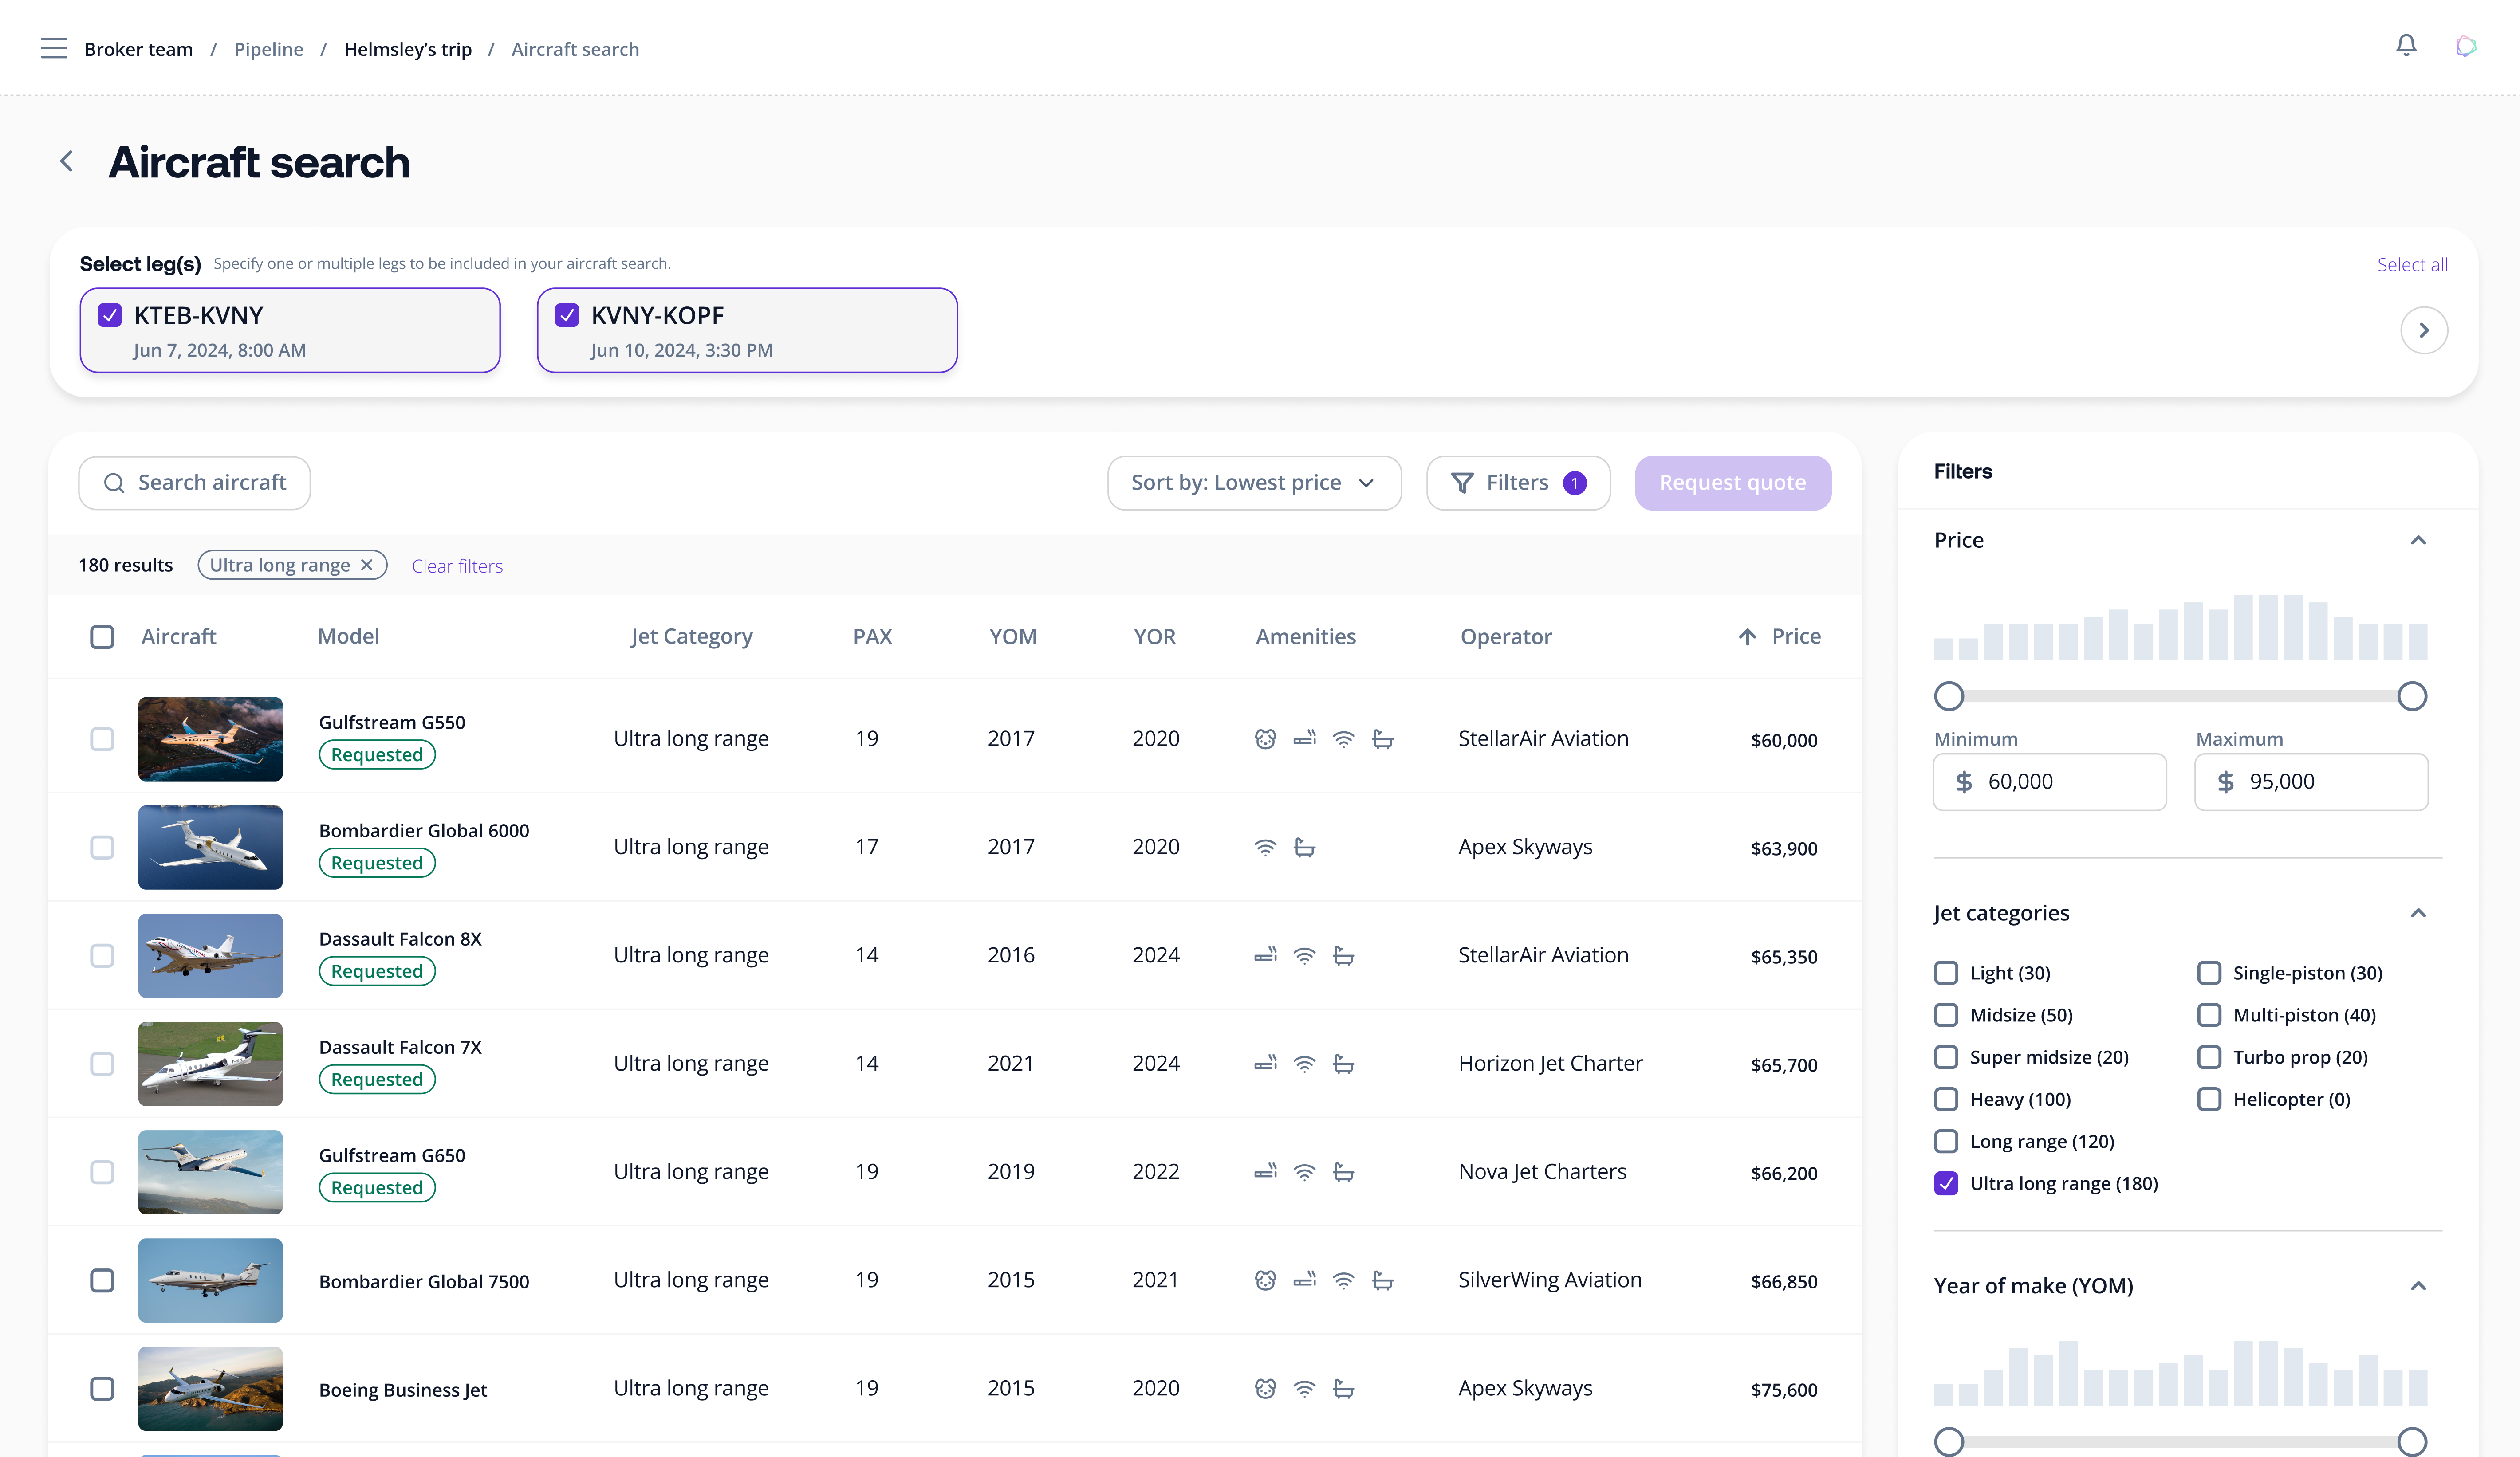
Task: Click the lavatory amenity icon for Gulfstream G550
Action: click(x=1383, y=739)
